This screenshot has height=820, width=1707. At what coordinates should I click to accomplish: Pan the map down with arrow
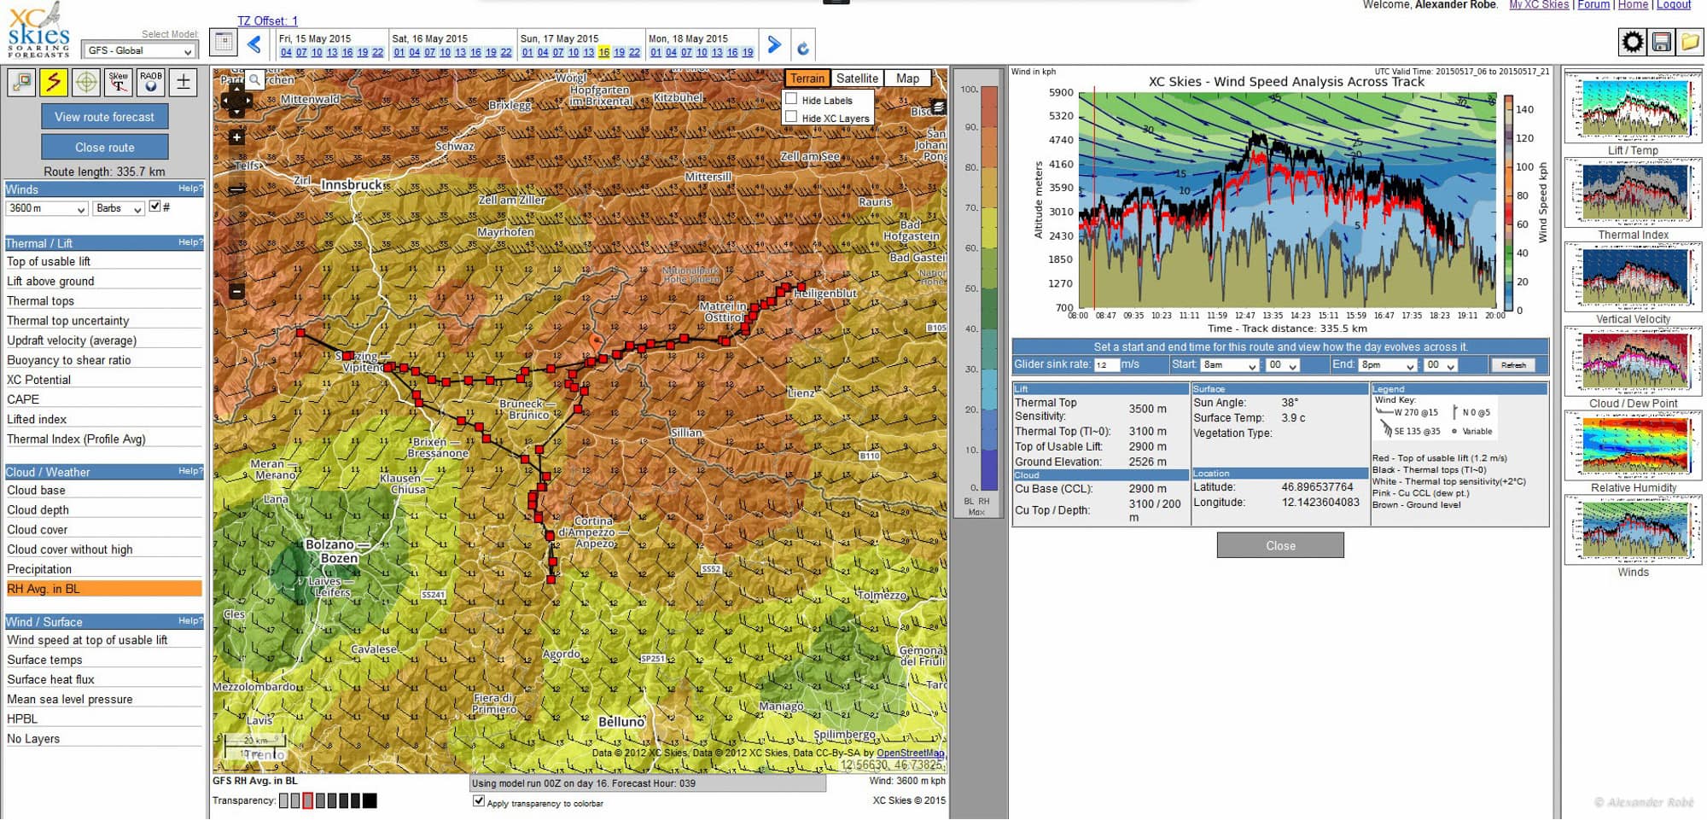pos(236,112)
